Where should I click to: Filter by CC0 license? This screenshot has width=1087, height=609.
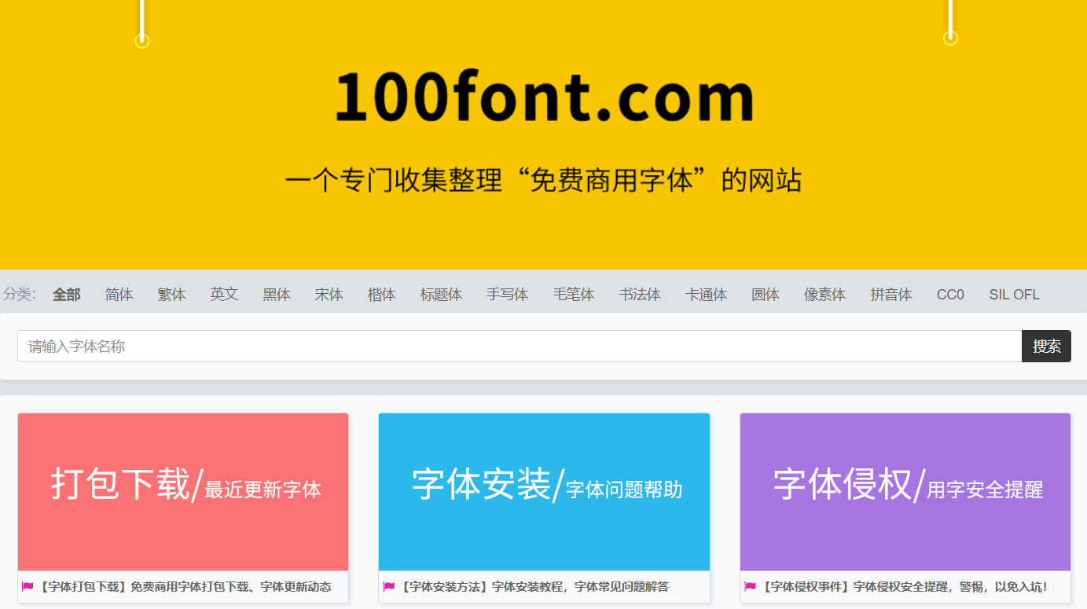click(x=950, y=295)
